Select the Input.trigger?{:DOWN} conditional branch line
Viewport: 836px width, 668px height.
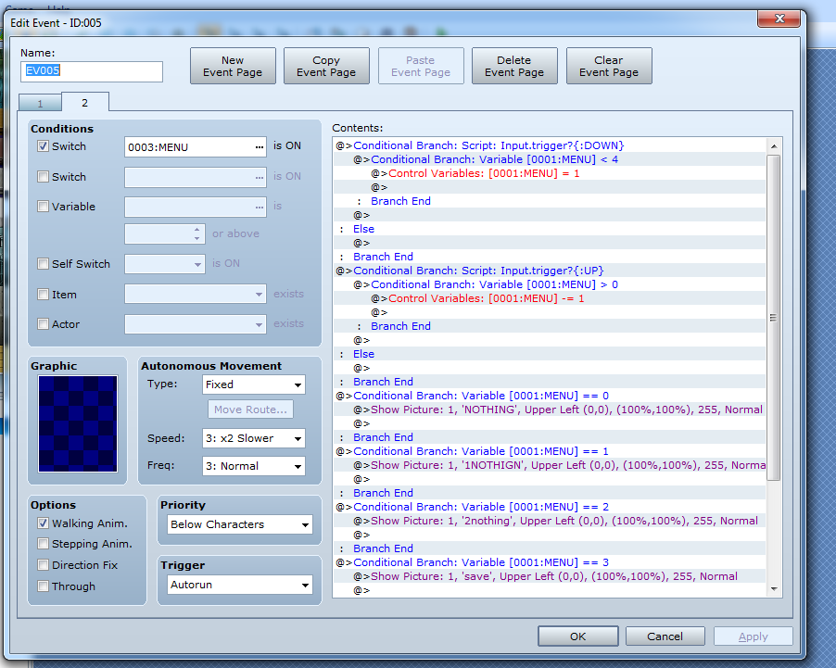[x=550, y=145]
